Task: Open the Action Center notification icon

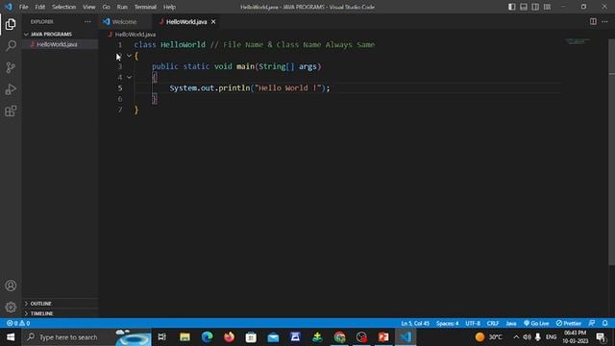Action: click(x=601, y=337)
